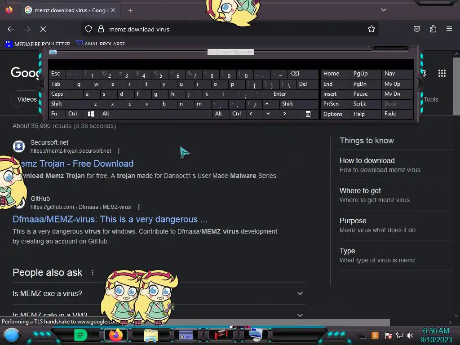Open People also ask more options
This screenshot has height=345, width=460.
(x=93, y=273)
